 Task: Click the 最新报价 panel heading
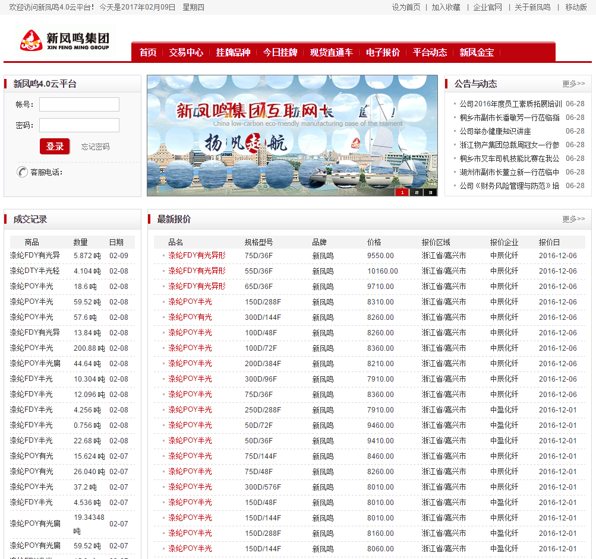click(x=174, y=219)
